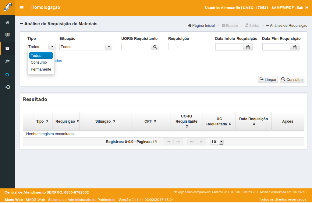Focus the UORG Requisitante input field
Image resolution: width=312 pixels, height=203 pixels.
click(136, 47)
